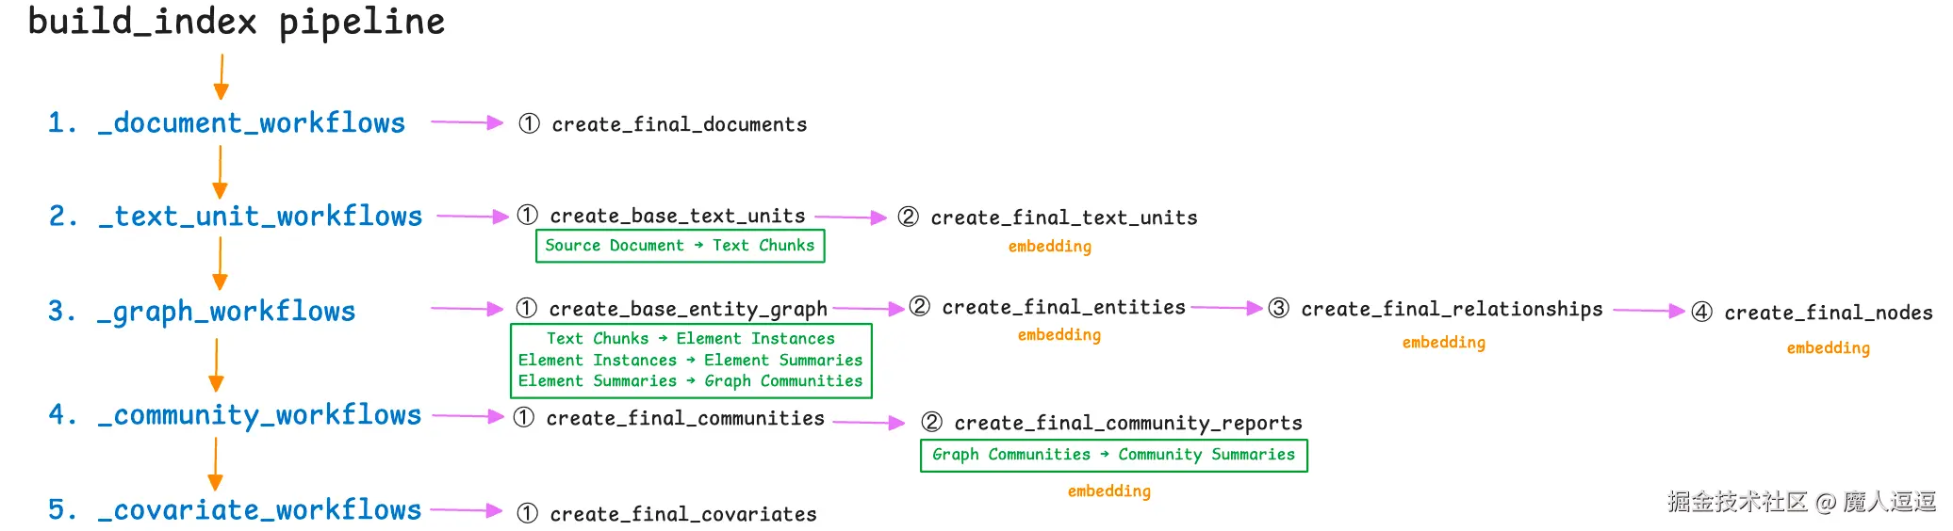Click "embedding" under create_final_entities

click(x=1059, y=335)
